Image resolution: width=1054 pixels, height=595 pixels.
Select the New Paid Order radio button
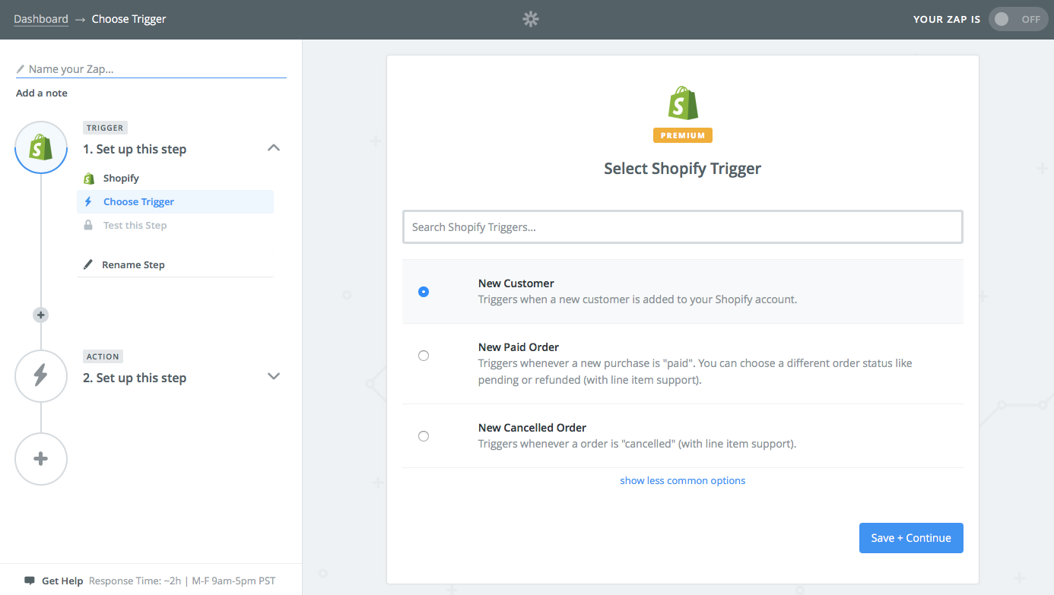coord(424,356)
